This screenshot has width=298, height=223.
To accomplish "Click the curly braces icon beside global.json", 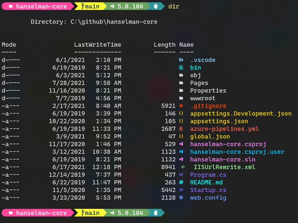I will [x=181, y=137].
